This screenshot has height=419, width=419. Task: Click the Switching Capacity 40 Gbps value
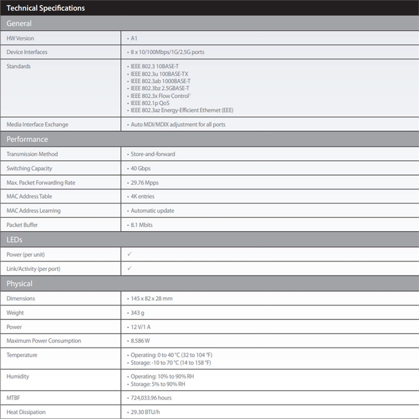141,168
